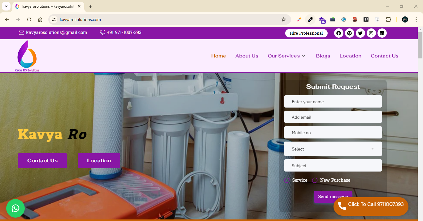Focus the Enter your name field
Image resolution: width=423 pixels, height=221 pixels.
click(333, 101)
